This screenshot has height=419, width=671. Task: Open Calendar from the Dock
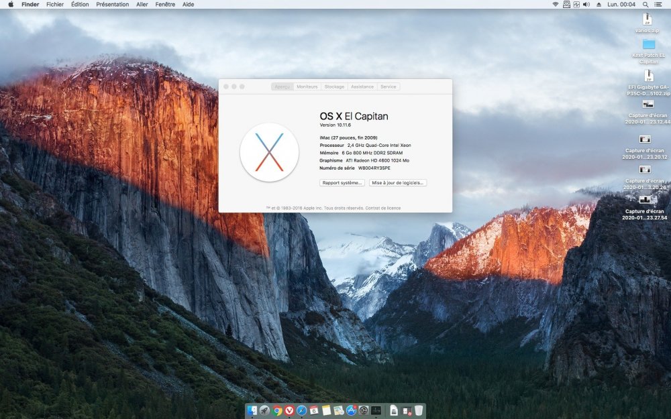click(x=314, y=410)
